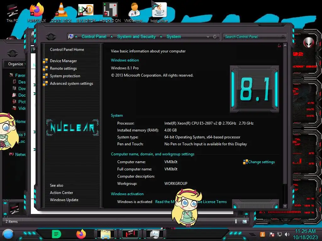Open the lwjgl_util.jar file icon
This screenshot has height=241, width=322.
pos(159,13)
